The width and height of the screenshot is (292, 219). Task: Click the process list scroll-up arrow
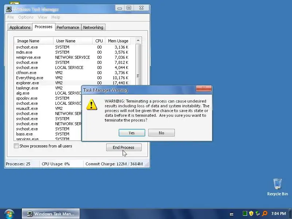(x=138, y=41)
